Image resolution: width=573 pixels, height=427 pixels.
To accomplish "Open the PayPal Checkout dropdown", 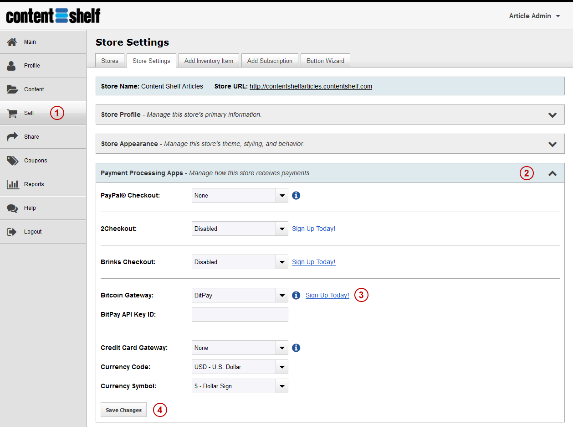I will coord(240,195).
